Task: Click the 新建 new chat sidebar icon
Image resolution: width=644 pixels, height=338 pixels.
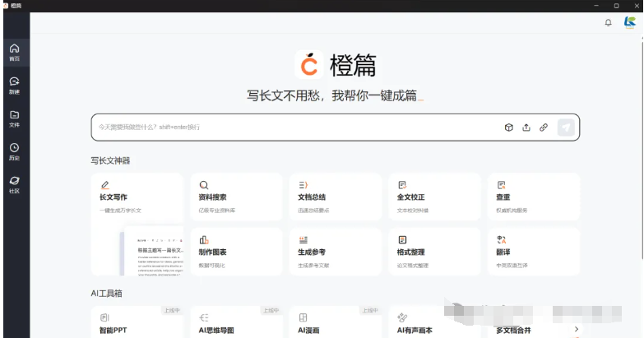Action: pos(14,86)
